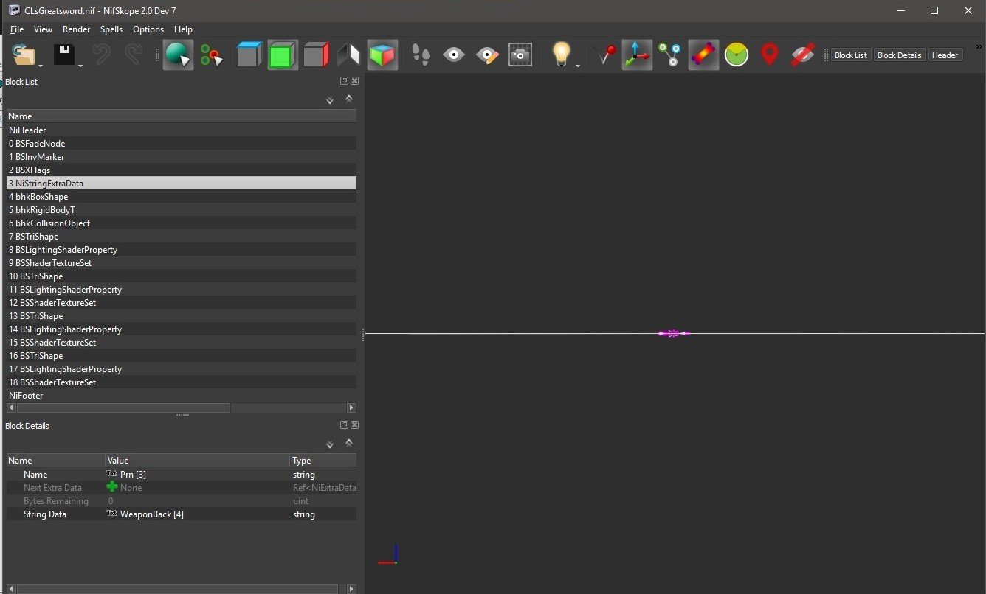Click the camera screenshot icon
Screen dimensions: 986x594
520,55
